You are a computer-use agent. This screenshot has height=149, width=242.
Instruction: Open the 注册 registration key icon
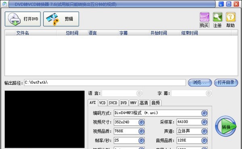coord(217,17)
